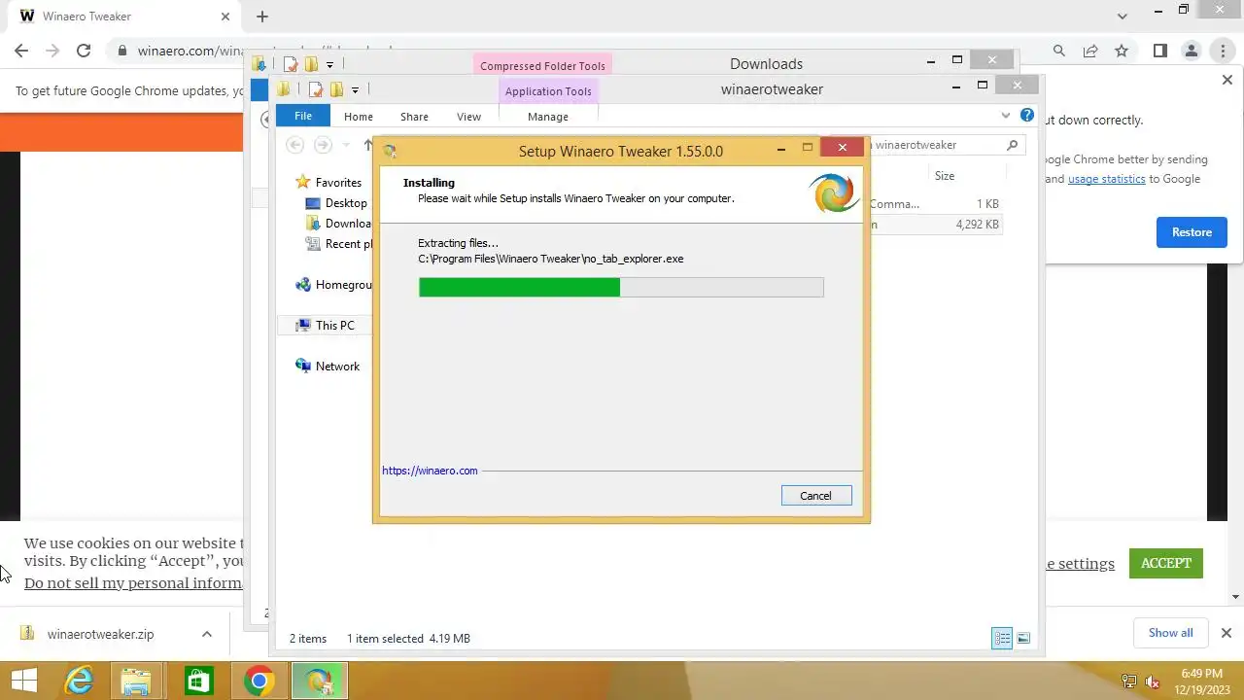Open the Manage ribbon tab

(x=548, y=117)
